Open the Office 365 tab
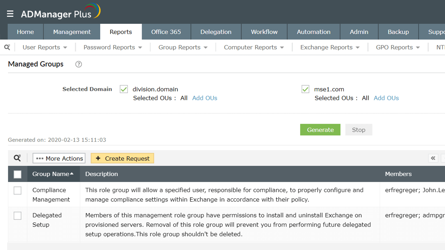The height and width of the screenshot is (250, 445). (x=166, y=32)
